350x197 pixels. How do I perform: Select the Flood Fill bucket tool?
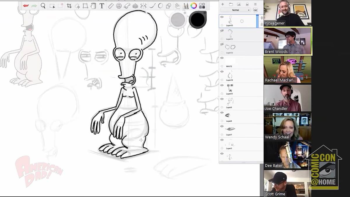point(177,6)
